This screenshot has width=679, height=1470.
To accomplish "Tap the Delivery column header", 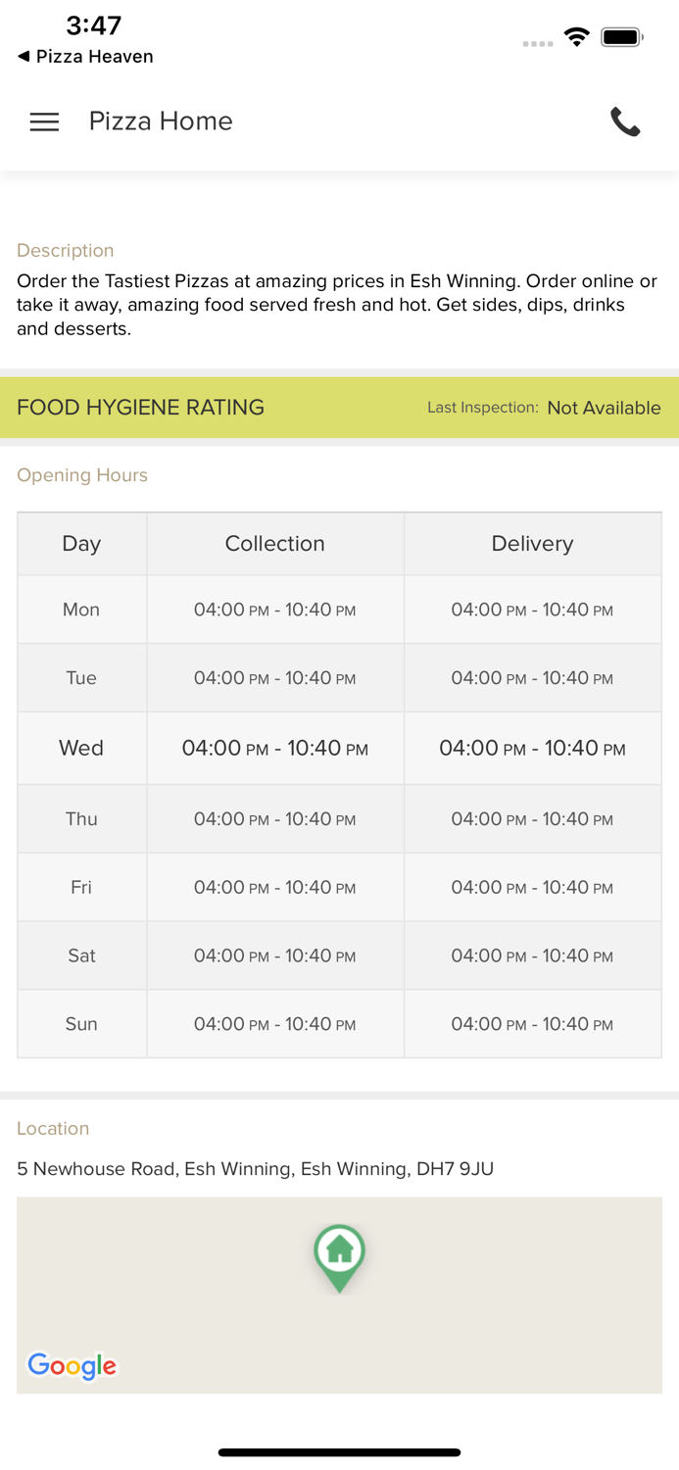I will tap(532, 544).
